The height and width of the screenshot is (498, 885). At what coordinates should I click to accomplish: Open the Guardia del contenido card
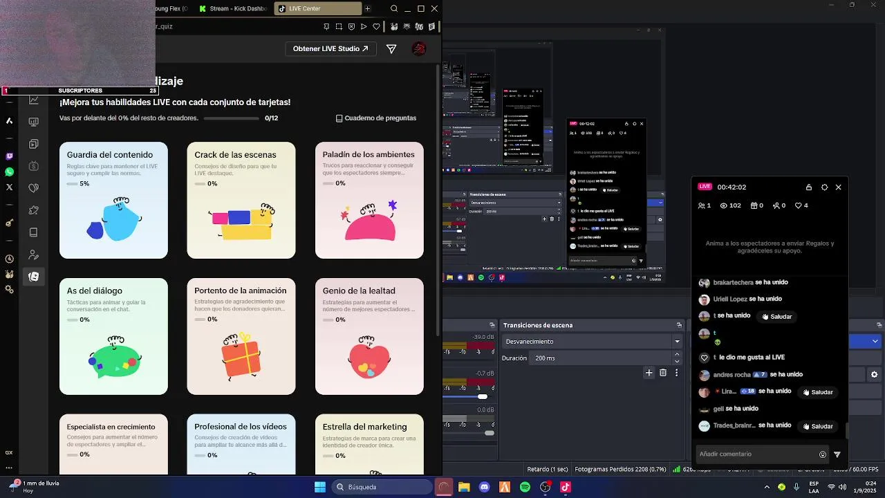(x=113, y=201)
